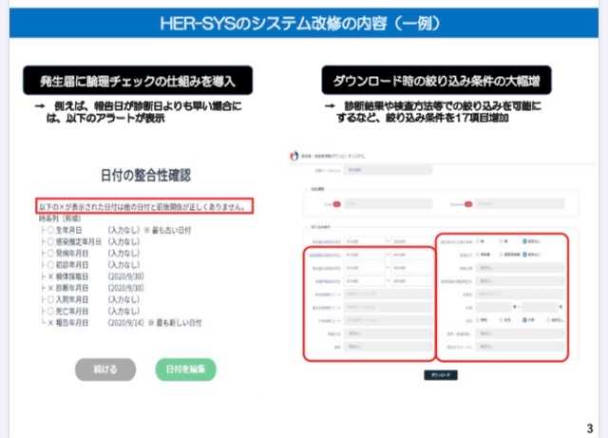The width and height of the screenshot is (608, 438).
Task: Click the red-boxed alert message about date order
Action: [x=144, y=206]
